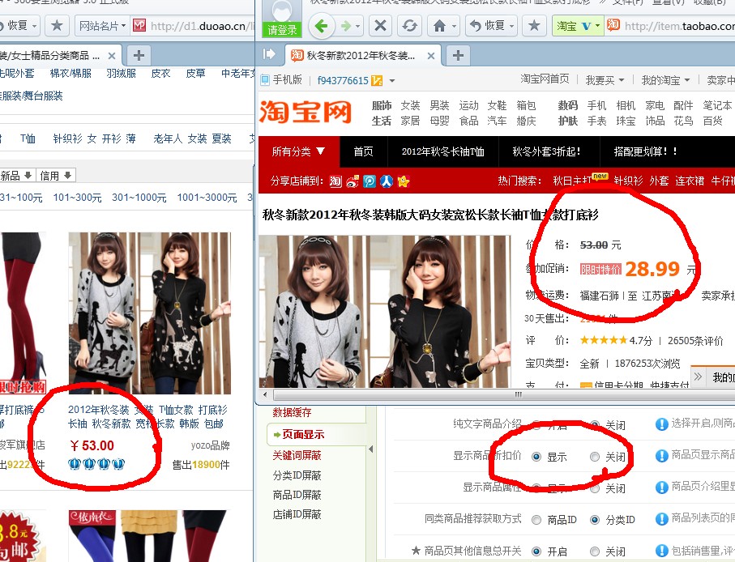Open the 我要买 dropdown
This screenshot has height=562, width=735.
605,80
